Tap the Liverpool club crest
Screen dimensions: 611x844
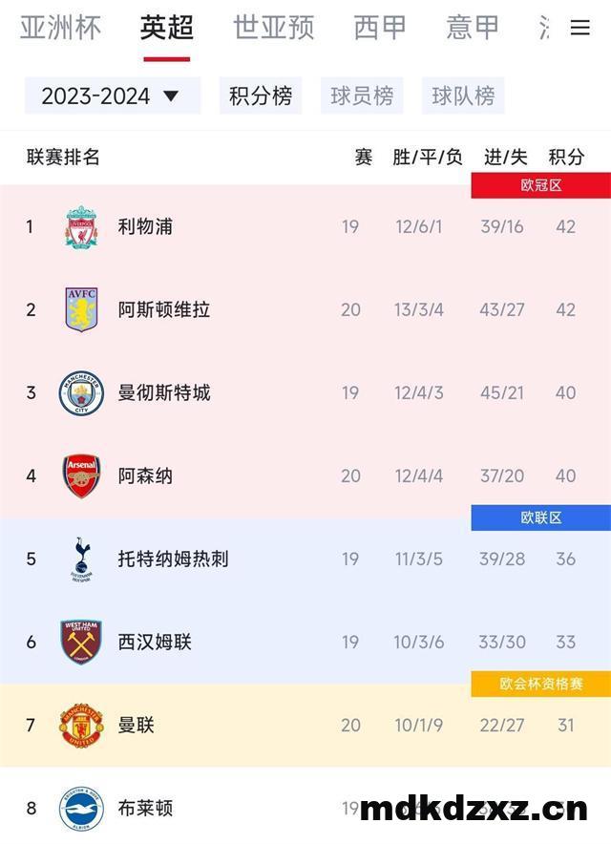coord(81,226)
